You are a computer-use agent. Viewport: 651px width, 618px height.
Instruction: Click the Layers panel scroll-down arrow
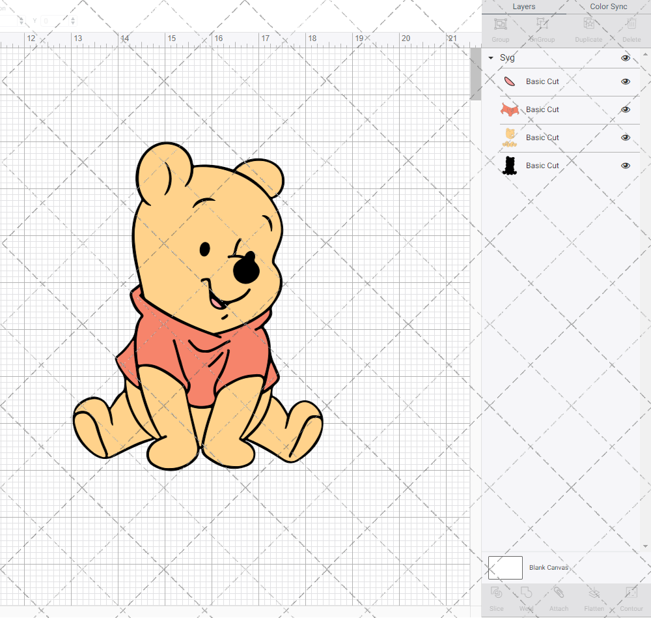[644, 546]
